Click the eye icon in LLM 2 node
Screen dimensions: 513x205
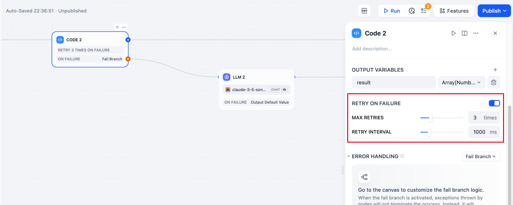click(x=285, y=89)
